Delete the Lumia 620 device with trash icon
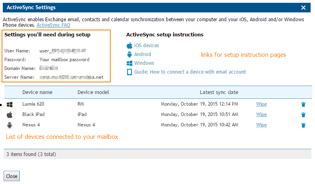This screenshot has height=184, width=315. pyautogui.click(x=303, y=104)
